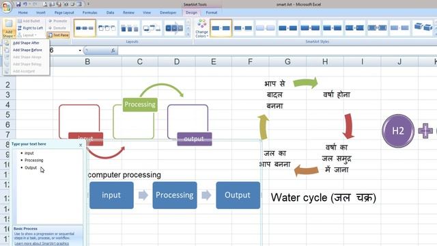Viewport: 437px width, 246px height.
Task: Open the Name Box dropdown arrow
Action: coord(80,51)
